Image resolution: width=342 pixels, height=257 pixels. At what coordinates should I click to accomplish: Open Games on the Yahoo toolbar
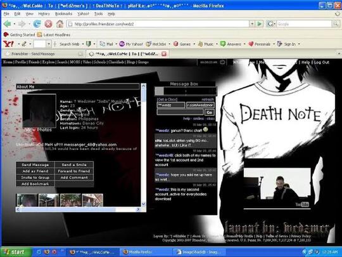tap(182, 44)
